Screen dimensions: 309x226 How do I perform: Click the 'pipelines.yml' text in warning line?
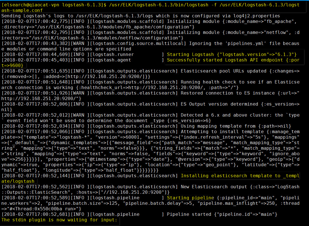(245, 43)
